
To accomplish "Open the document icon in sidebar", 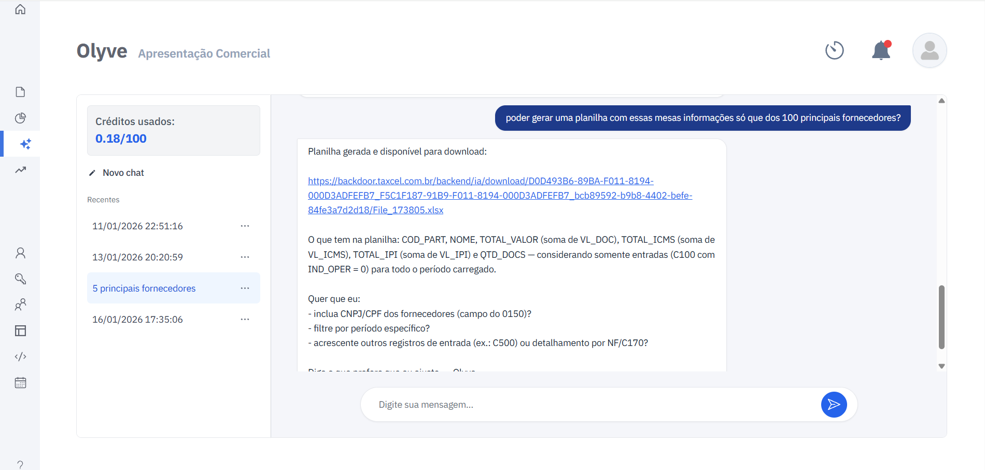I will pyautogui.click(x=20, y=92).
